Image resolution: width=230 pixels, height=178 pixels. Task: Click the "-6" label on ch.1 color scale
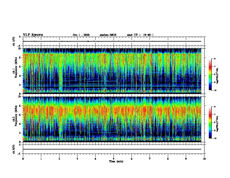tap(214, 58)
